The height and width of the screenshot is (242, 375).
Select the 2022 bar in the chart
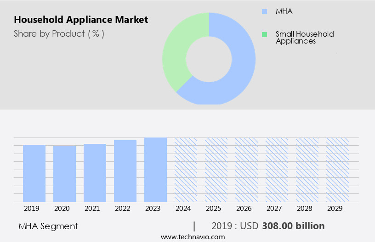(x=125, y=170)
